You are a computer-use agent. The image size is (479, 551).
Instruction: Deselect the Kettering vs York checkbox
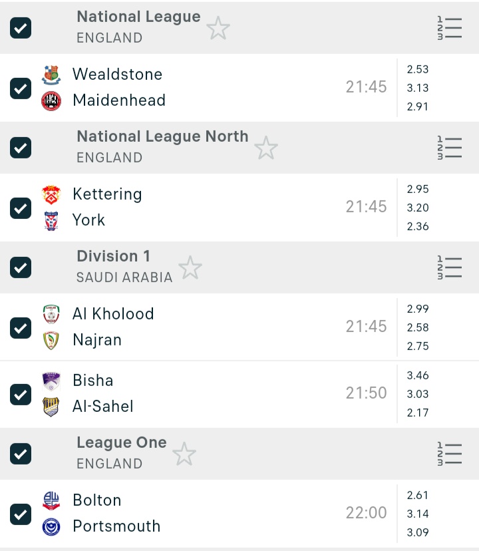point(21,208)
